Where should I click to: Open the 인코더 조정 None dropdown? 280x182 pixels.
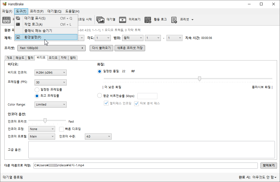[x=41, y=129]
